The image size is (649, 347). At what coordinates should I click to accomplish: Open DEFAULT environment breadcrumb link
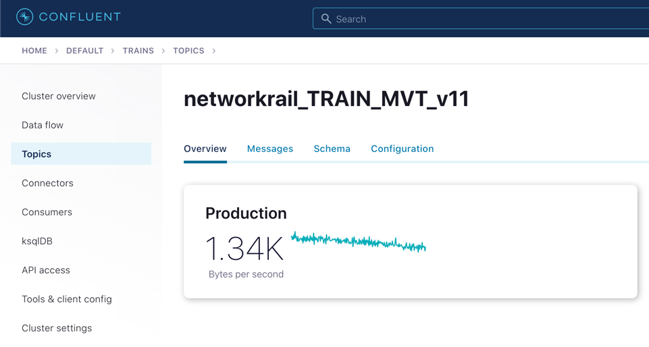pyautogui.click(x=84, y=51)
